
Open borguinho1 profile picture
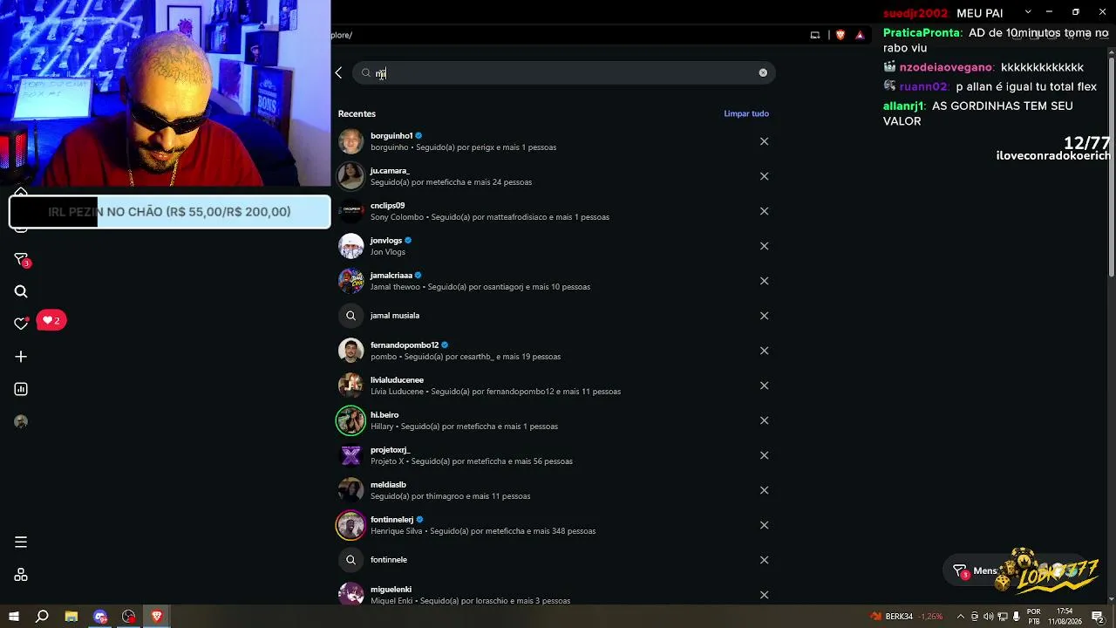pos(350,141)
